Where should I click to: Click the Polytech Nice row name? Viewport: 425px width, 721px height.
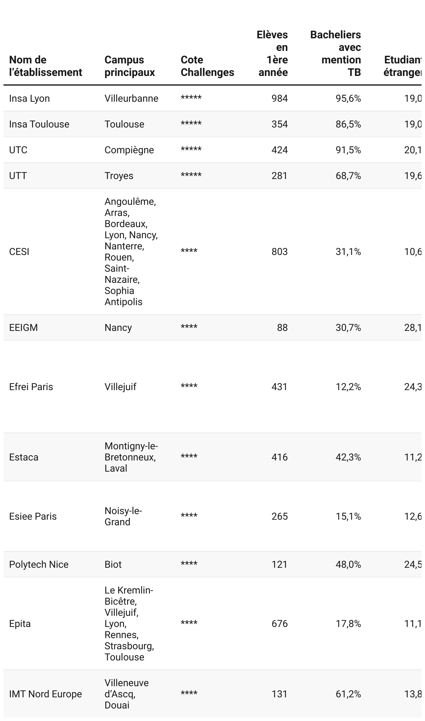point(39,565)
